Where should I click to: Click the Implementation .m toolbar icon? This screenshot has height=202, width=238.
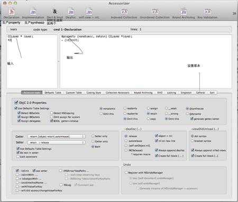tap(33, 12)
